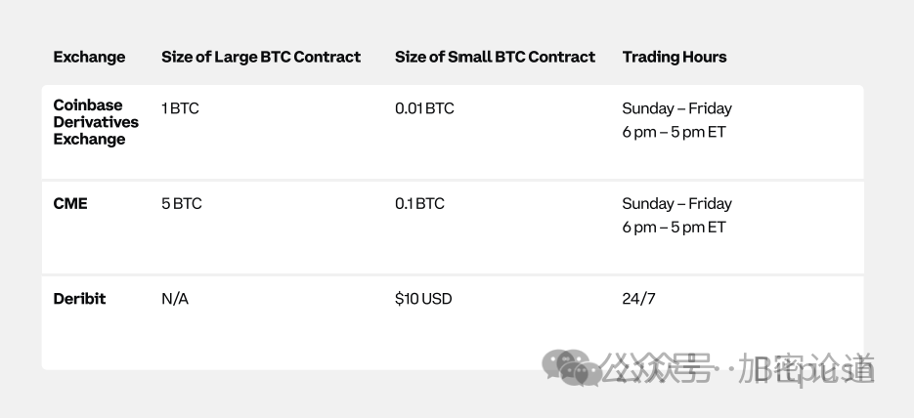Select the Trading Hours column header
Screen dimensions: 915x418
tap(674, 57)
